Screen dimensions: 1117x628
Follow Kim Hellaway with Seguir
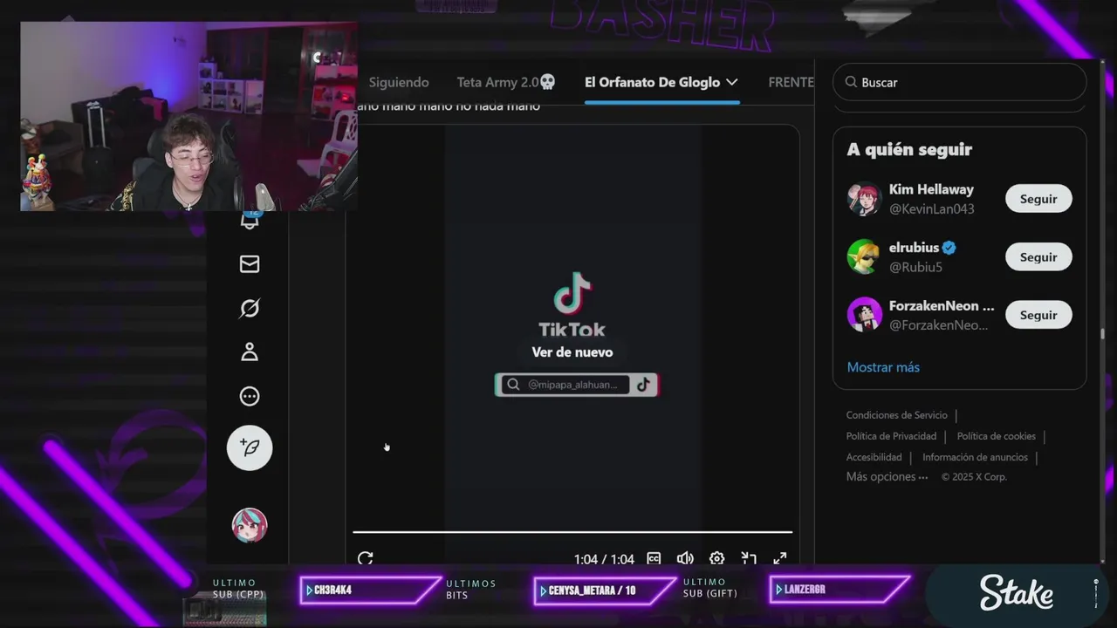point(1038,199)
